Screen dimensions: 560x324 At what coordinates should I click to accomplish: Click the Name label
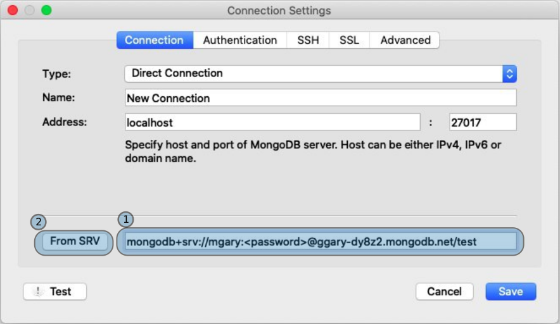(58, 97)
